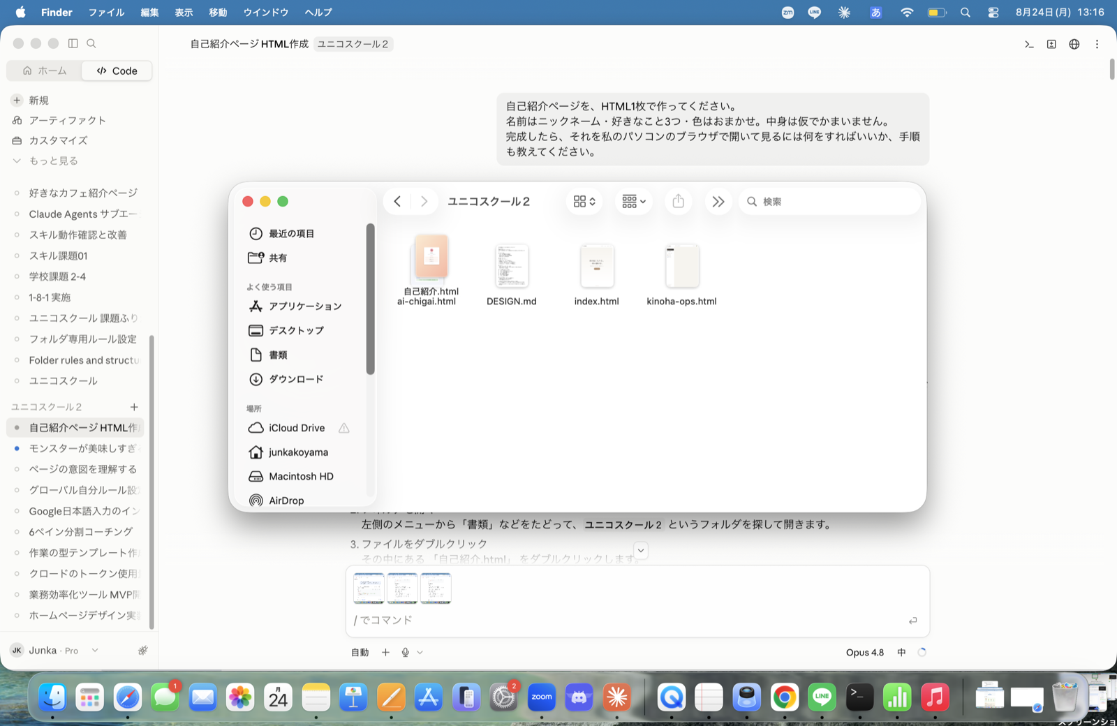Open the ファイル menu in menu bar
The height and width of the screenshot is (726, 1117).
click(x=106, y=13)
